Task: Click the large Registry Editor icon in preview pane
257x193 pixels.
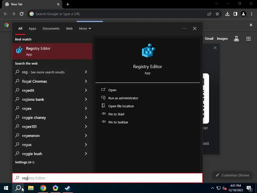Action: coord(148,51)
